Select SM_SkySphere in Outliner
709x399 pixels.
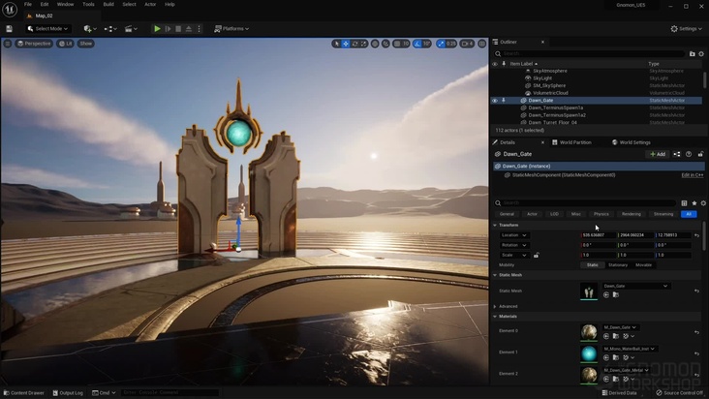click(x=549, y=85)
